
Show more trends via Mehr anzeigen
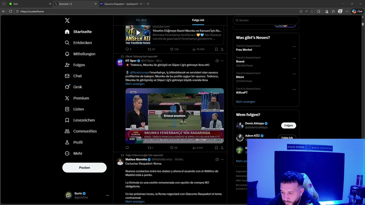click(246, 102)
